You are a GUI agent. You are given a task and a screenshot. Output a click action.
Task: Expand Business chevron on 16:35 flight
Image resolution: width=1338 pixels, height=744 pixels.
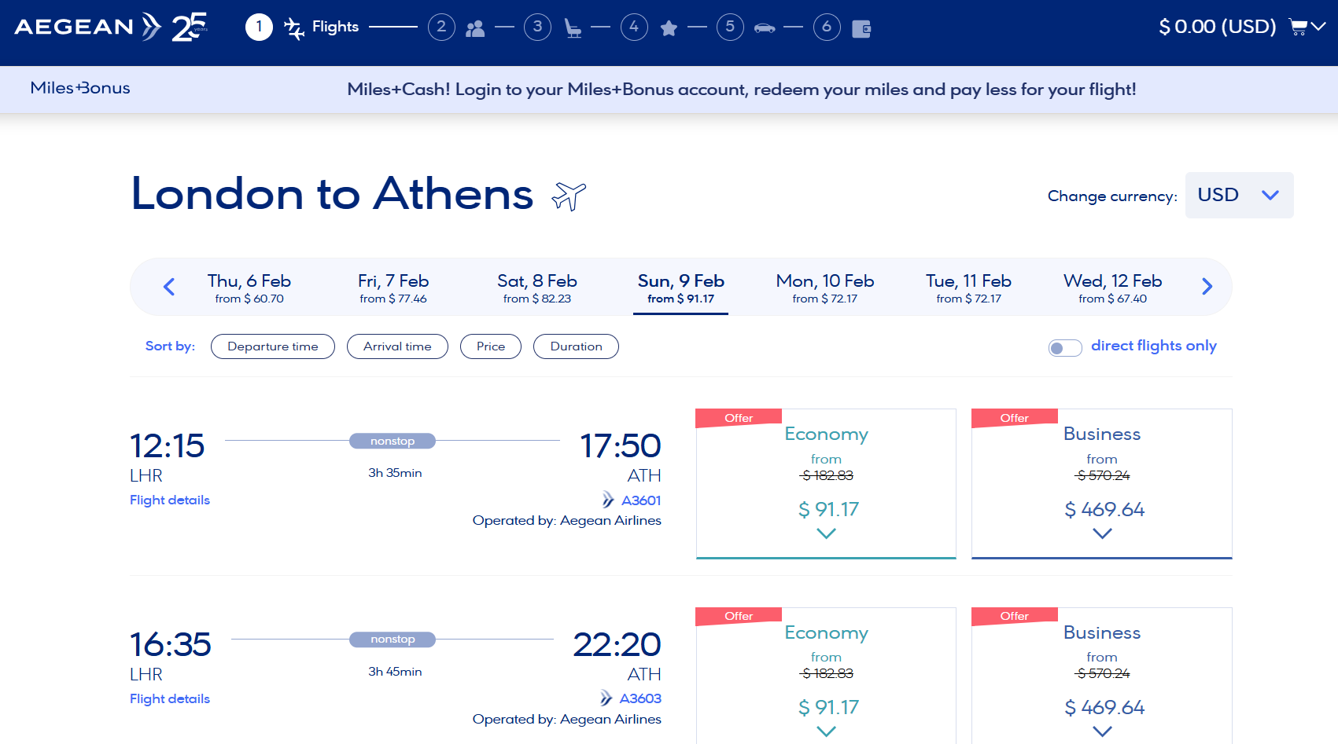point(1103,731)
